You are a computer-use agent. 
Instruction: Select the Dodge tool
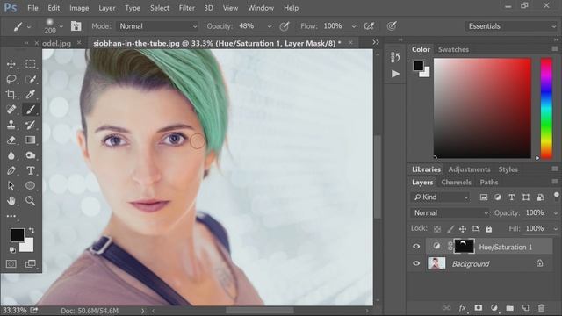click(x=31, y=155)
